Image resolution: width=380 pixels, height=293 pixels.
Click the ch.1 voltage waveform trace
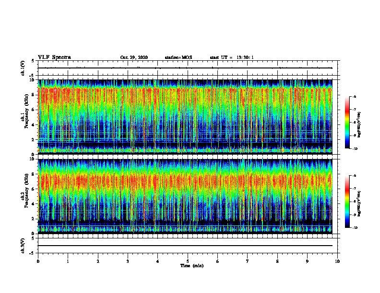(x=185, y=68)
